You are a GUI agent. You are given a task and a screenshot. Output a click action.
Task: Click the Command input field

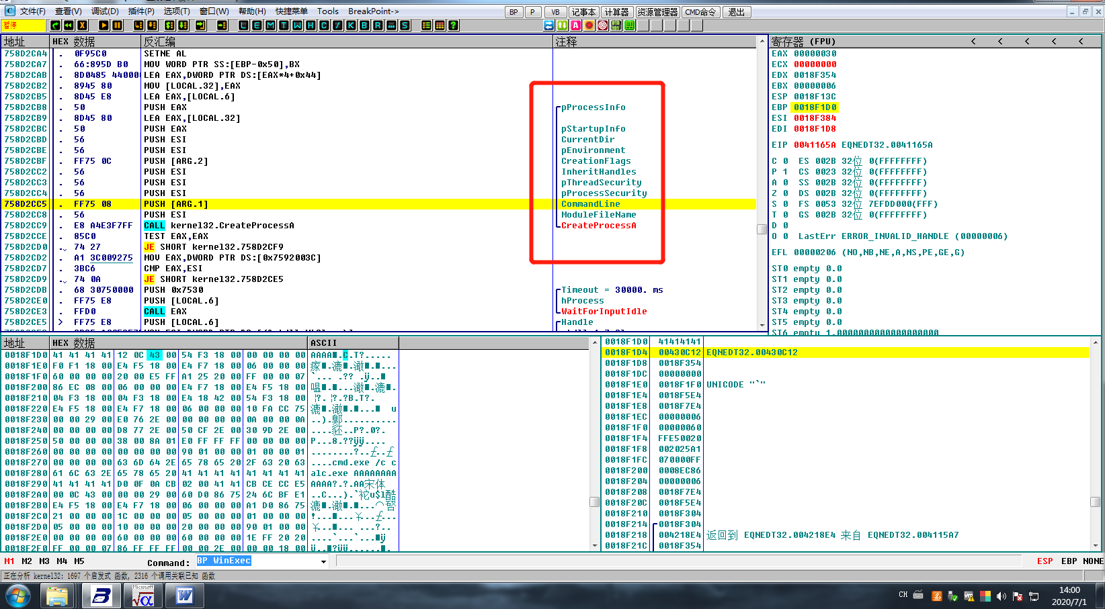coord(262,561)
